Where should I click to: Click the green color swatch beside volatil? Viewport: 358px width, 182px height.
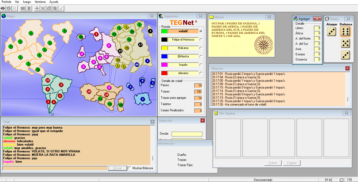pyautogui.click(x=164, y=31)
